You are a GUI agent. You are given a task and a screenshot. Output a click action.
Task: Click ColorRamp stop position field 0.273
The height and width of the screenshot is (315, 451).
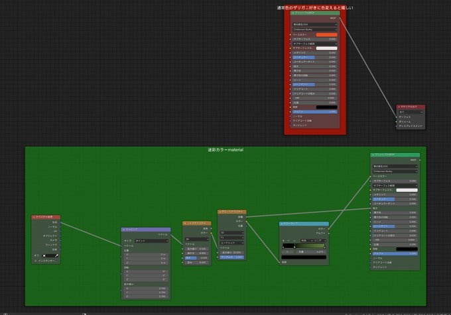[311, 252]
